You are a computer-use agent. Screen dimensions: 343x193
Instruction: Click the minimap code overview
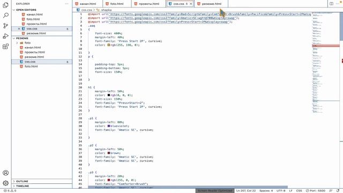[x=326, y=63]
